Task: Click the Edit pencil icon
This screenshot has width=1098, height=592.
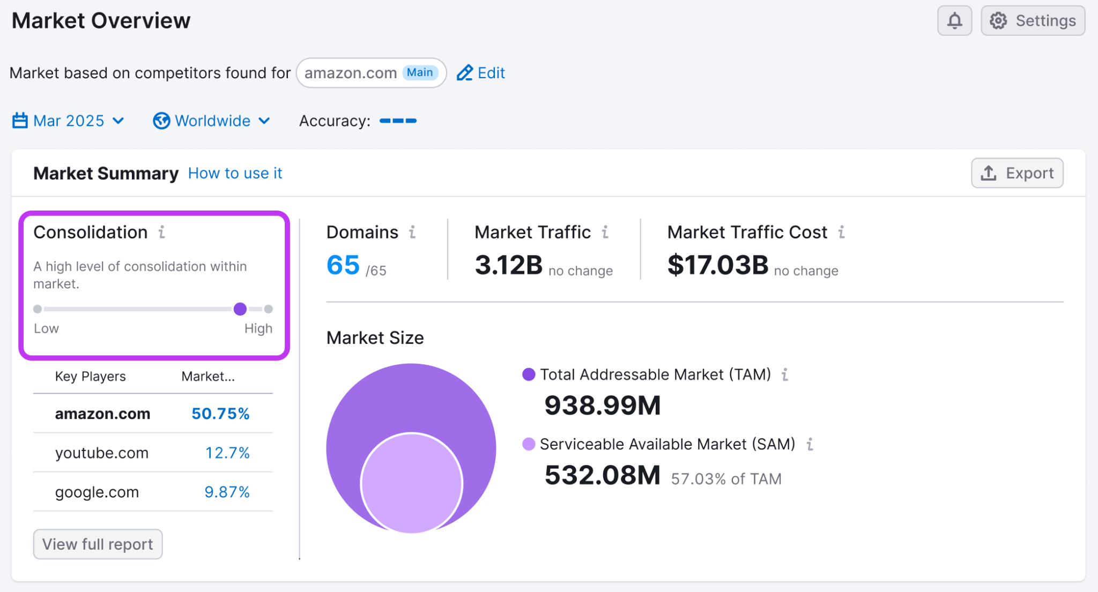Action: pyautogui.click(x=464, y=72)
